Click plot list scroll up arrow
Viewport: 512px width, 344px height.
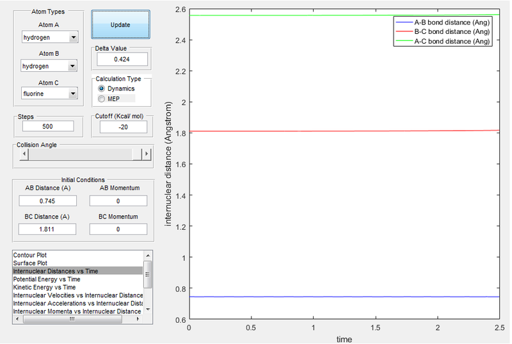pyautogui.click(x=148, y=256)
